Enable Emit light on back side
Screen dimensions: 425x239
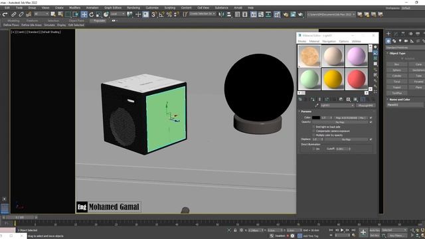click(313, 127)
